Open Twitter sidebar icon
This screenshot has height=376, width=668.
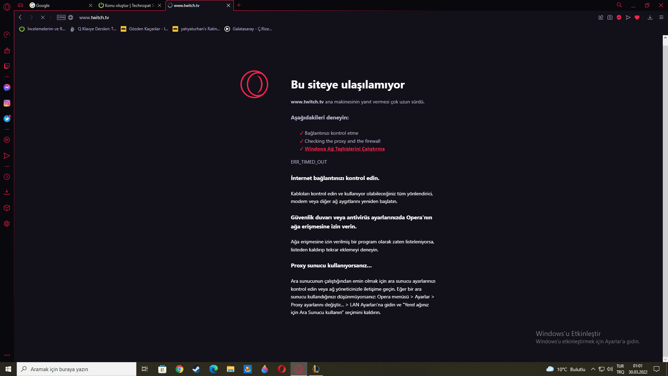pos(7,119)
